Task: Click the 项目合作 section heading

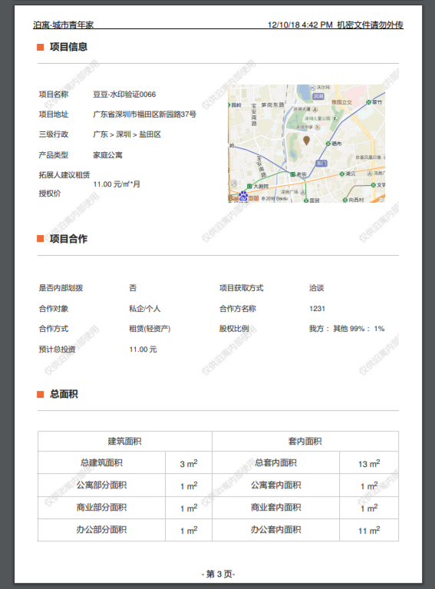Action: click(x=68, y=239)
